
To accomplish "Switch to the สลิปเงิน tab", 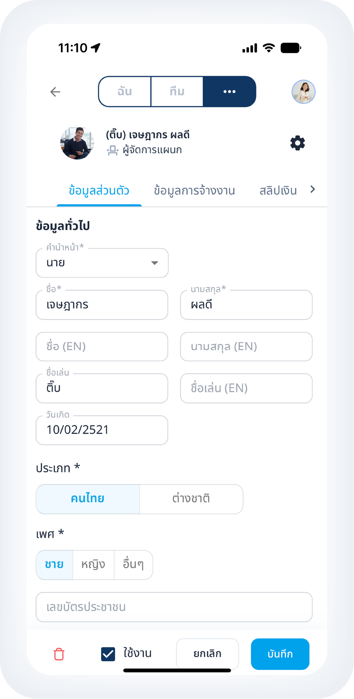I will pyautogui.click(x=278, y=191).
